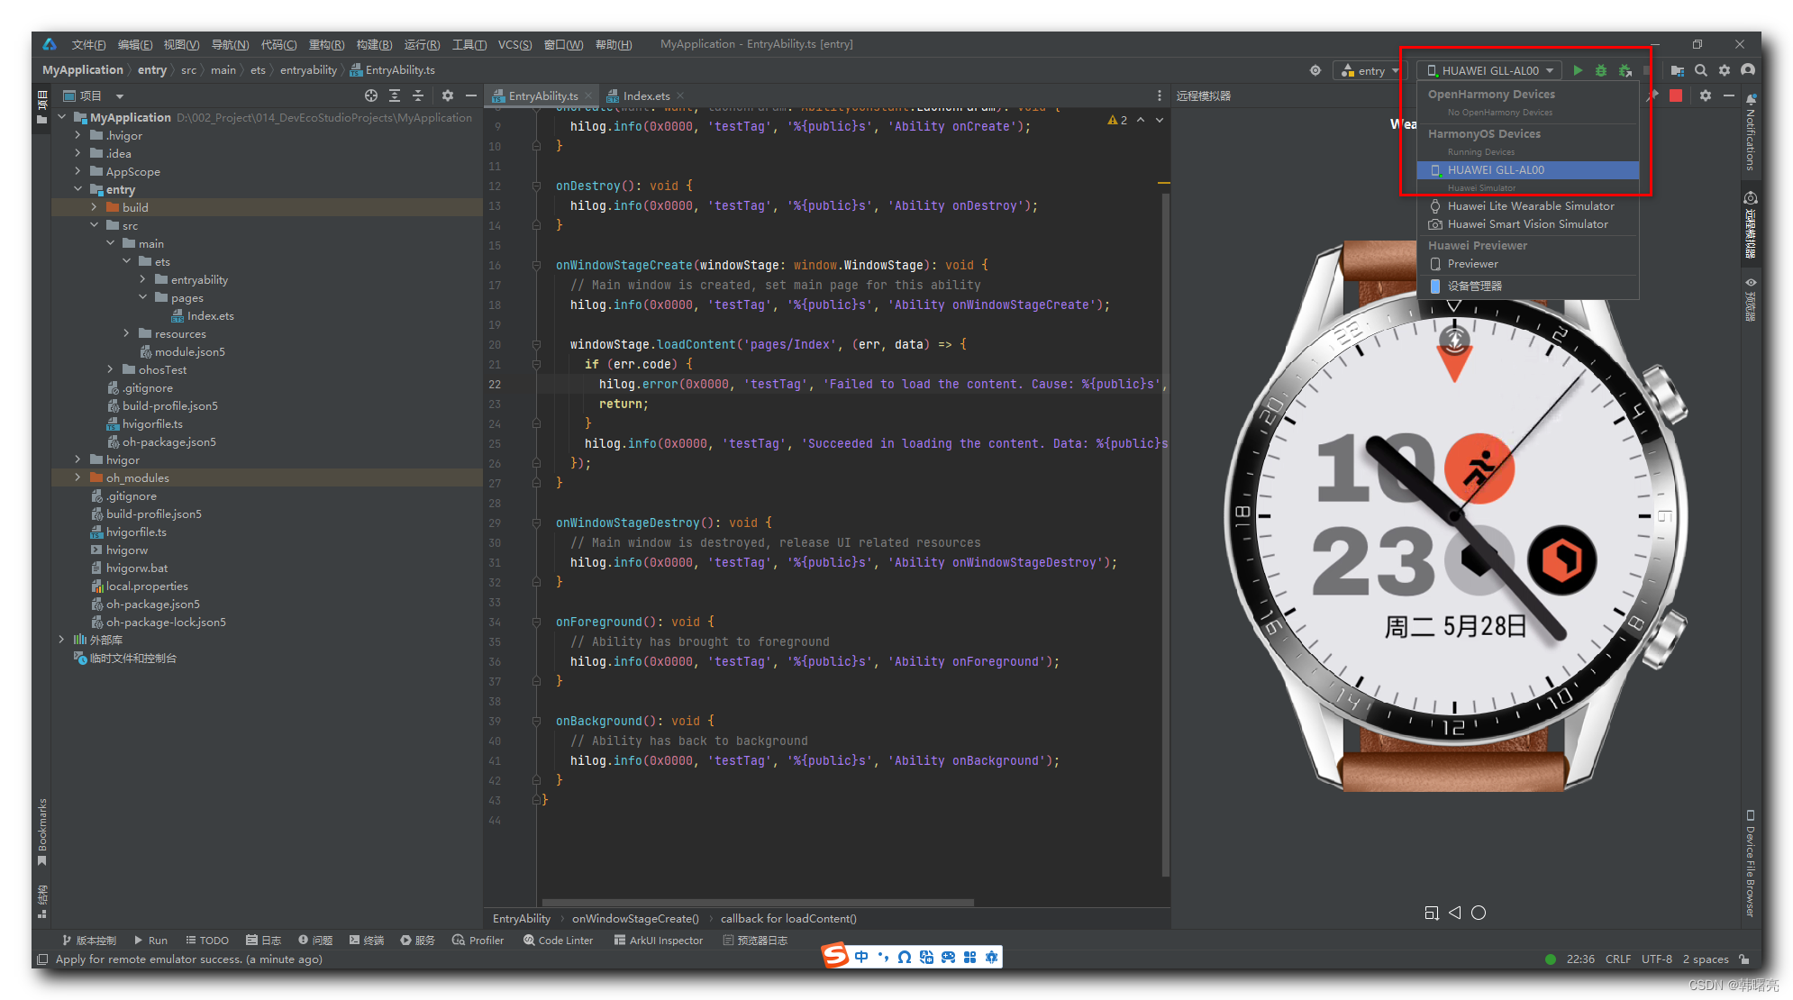The height and width of the screenshot is (1000, 1793).
Task: Open the entry module configuration dropdown
Action: point(1370,70)
